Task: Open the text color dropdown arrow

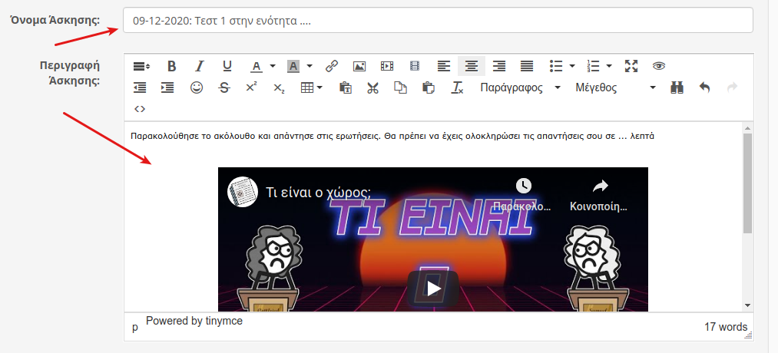Action: 273,66
